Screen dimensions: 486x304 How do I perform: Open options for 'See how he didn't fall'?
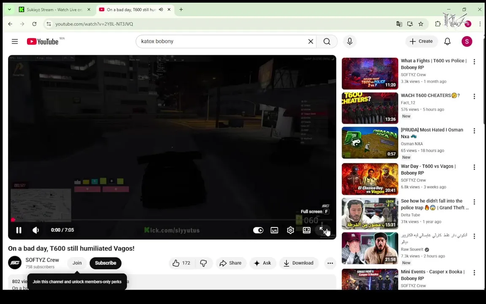(474, 202)
